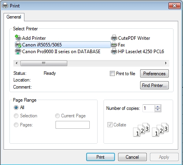Increase number of copies with up arrow

[157, 107]
